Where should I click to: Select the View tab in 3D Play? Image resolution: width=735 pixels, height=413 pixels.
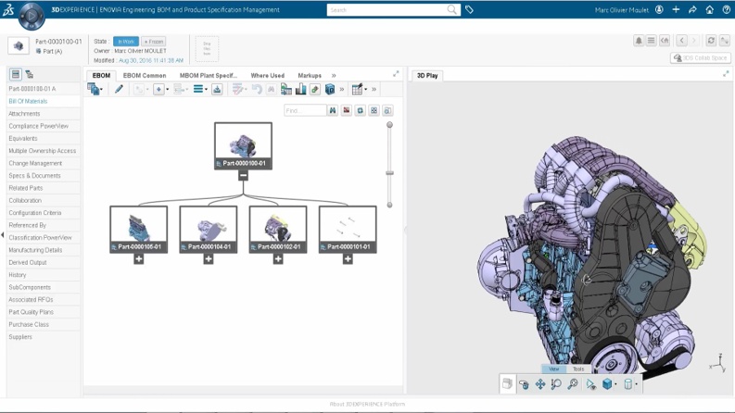(x=554, y=369)
